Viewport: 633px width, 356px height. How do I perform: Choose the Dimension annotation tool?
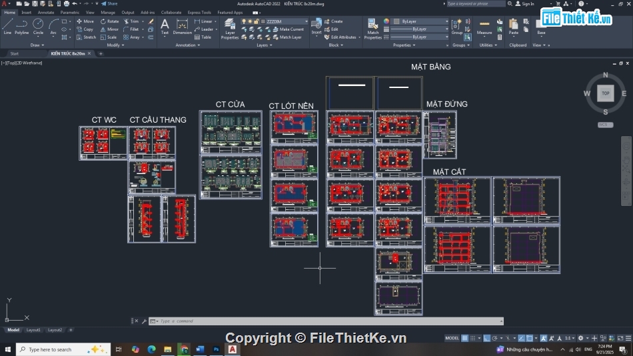click(183, 26)
